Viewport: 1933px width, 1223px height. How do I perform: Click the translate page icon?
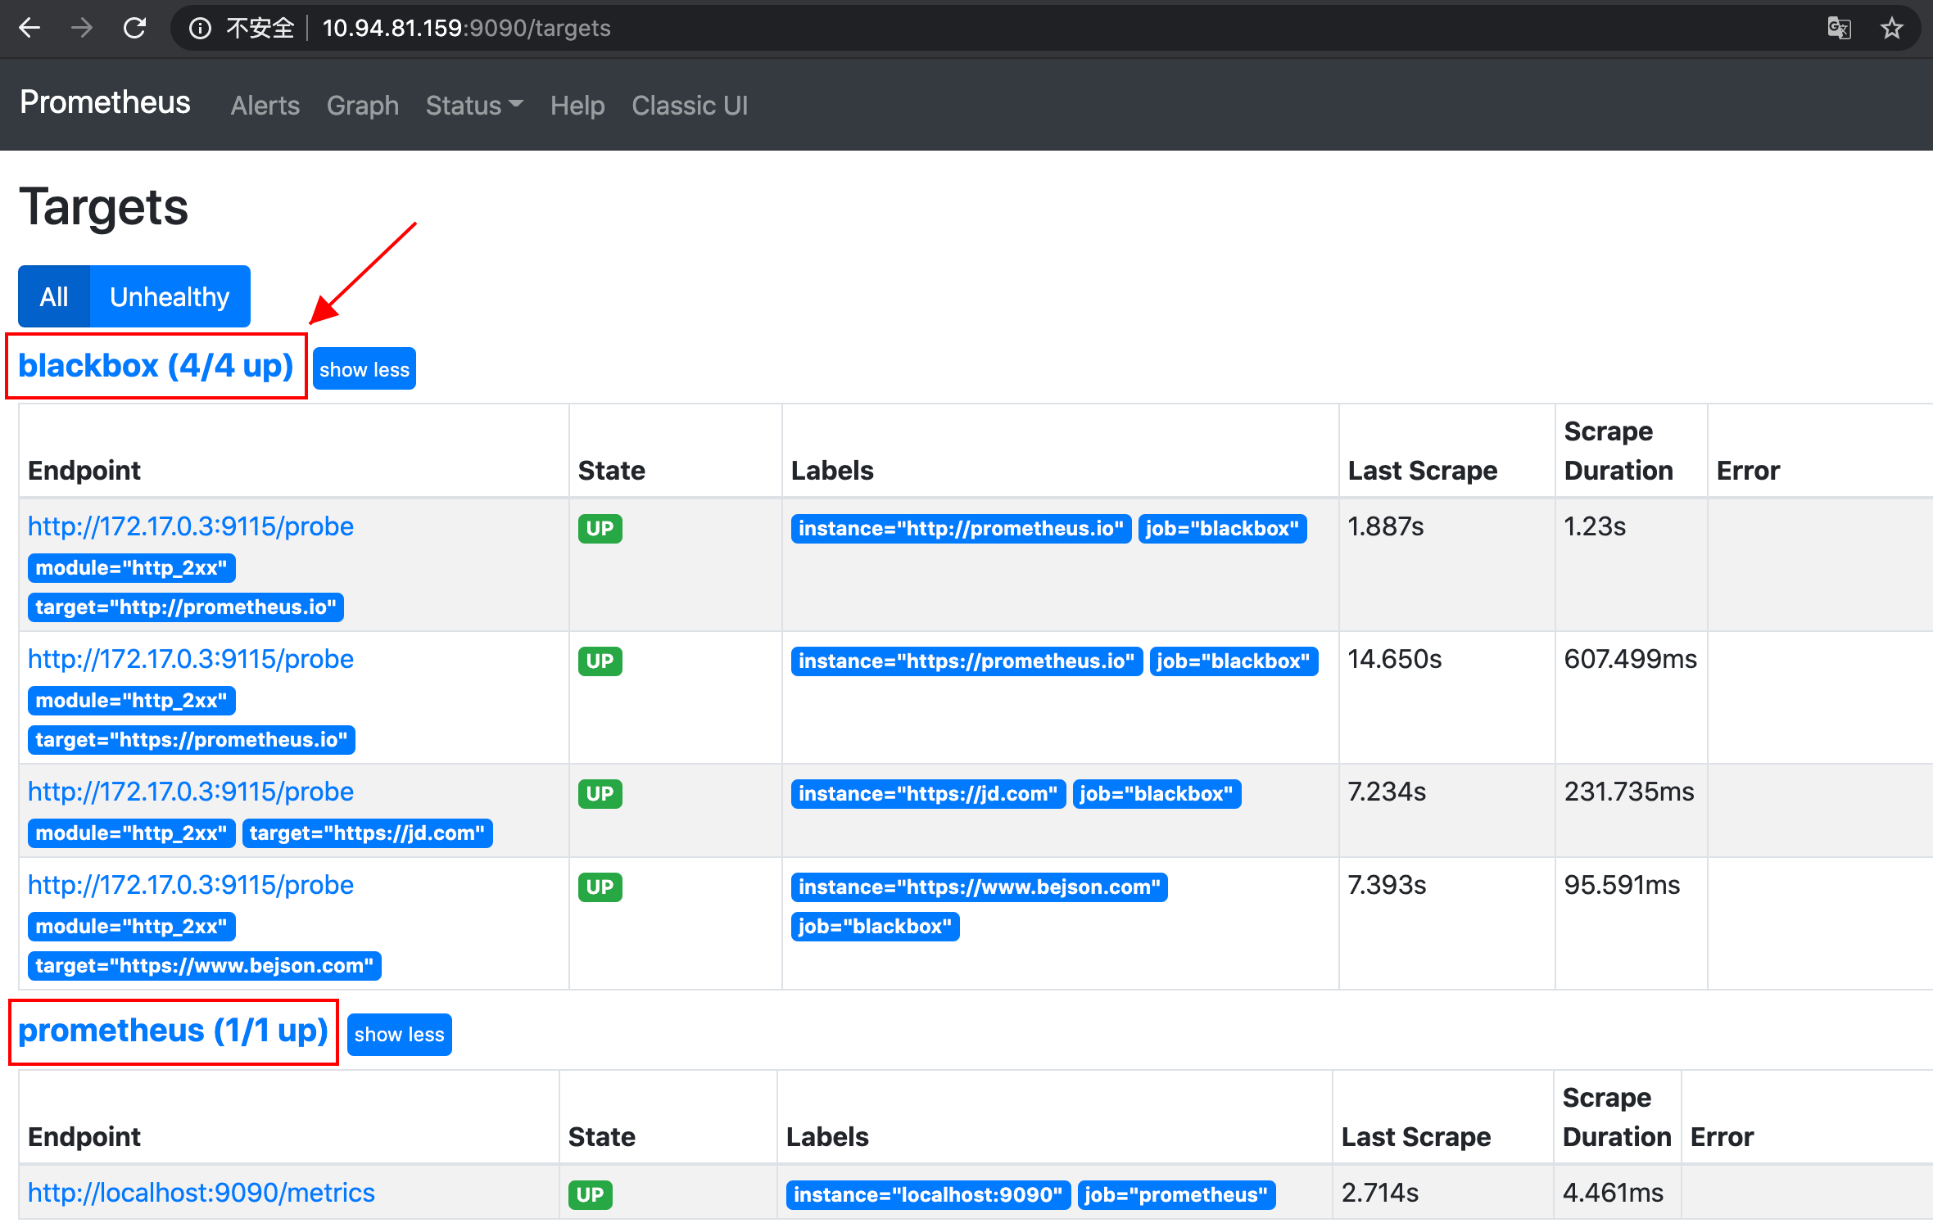point(1839,29)
